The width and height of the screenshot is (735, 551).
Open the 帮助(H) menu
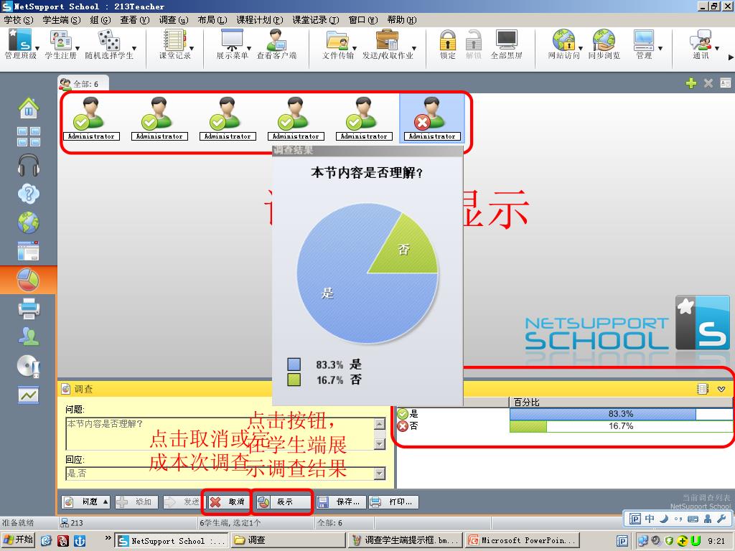point(402,20)
